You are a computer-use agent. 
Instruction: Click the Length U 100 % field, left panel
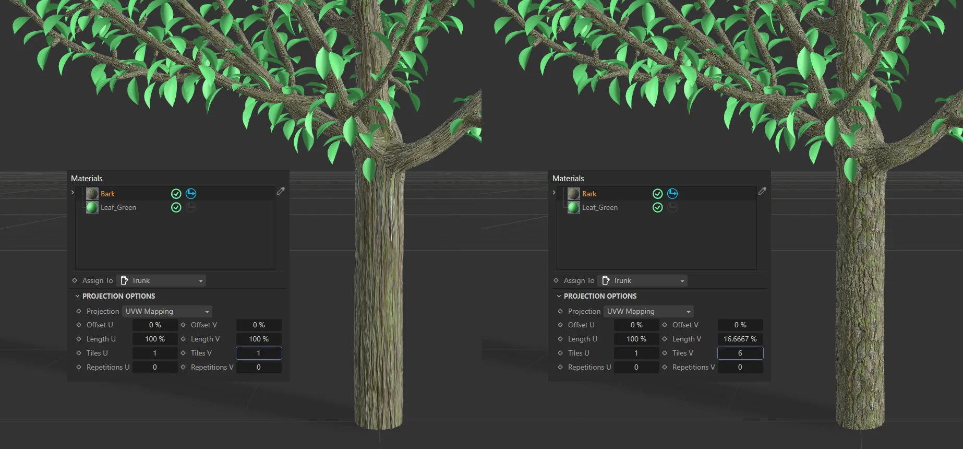click(x=155, y=339)
